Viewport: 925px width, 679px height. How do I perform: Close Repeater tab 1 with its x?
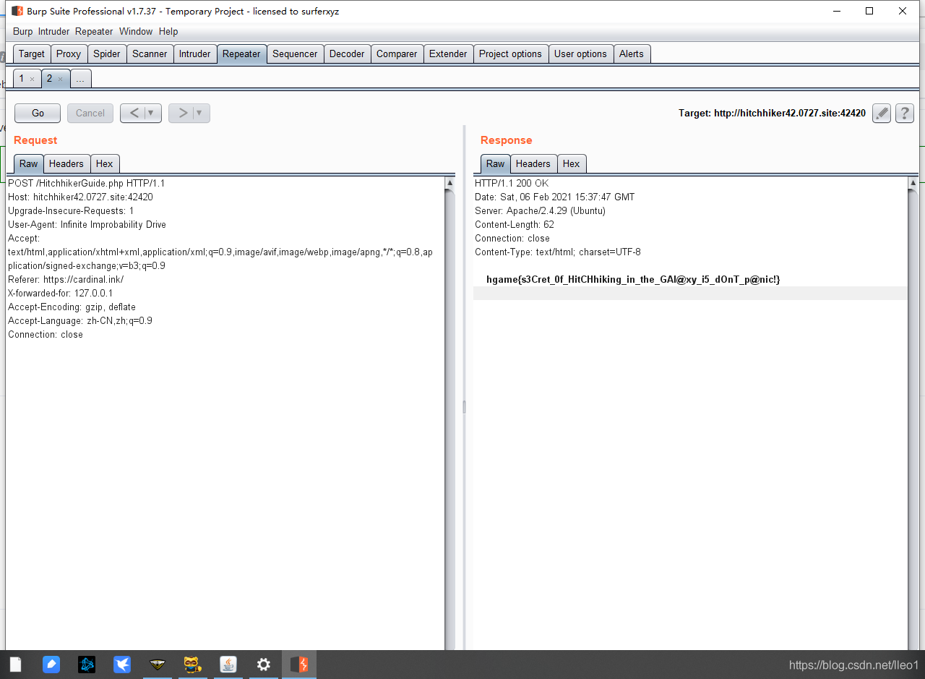[x=32, y=79]
